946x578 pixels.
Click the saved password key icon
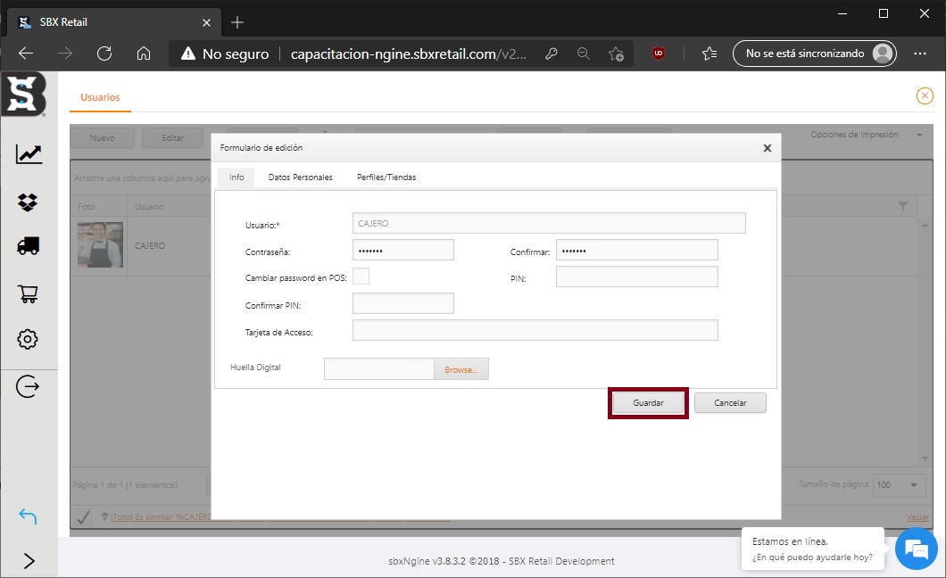(x=551, y=54)
